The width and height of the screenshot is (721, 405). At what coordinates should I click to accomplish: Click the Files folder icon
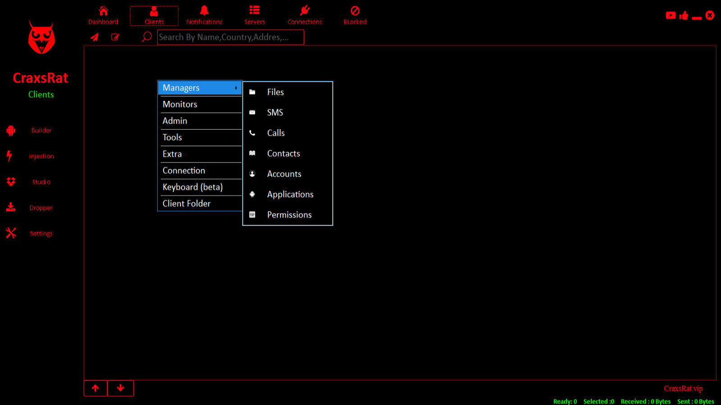point(252,92)
